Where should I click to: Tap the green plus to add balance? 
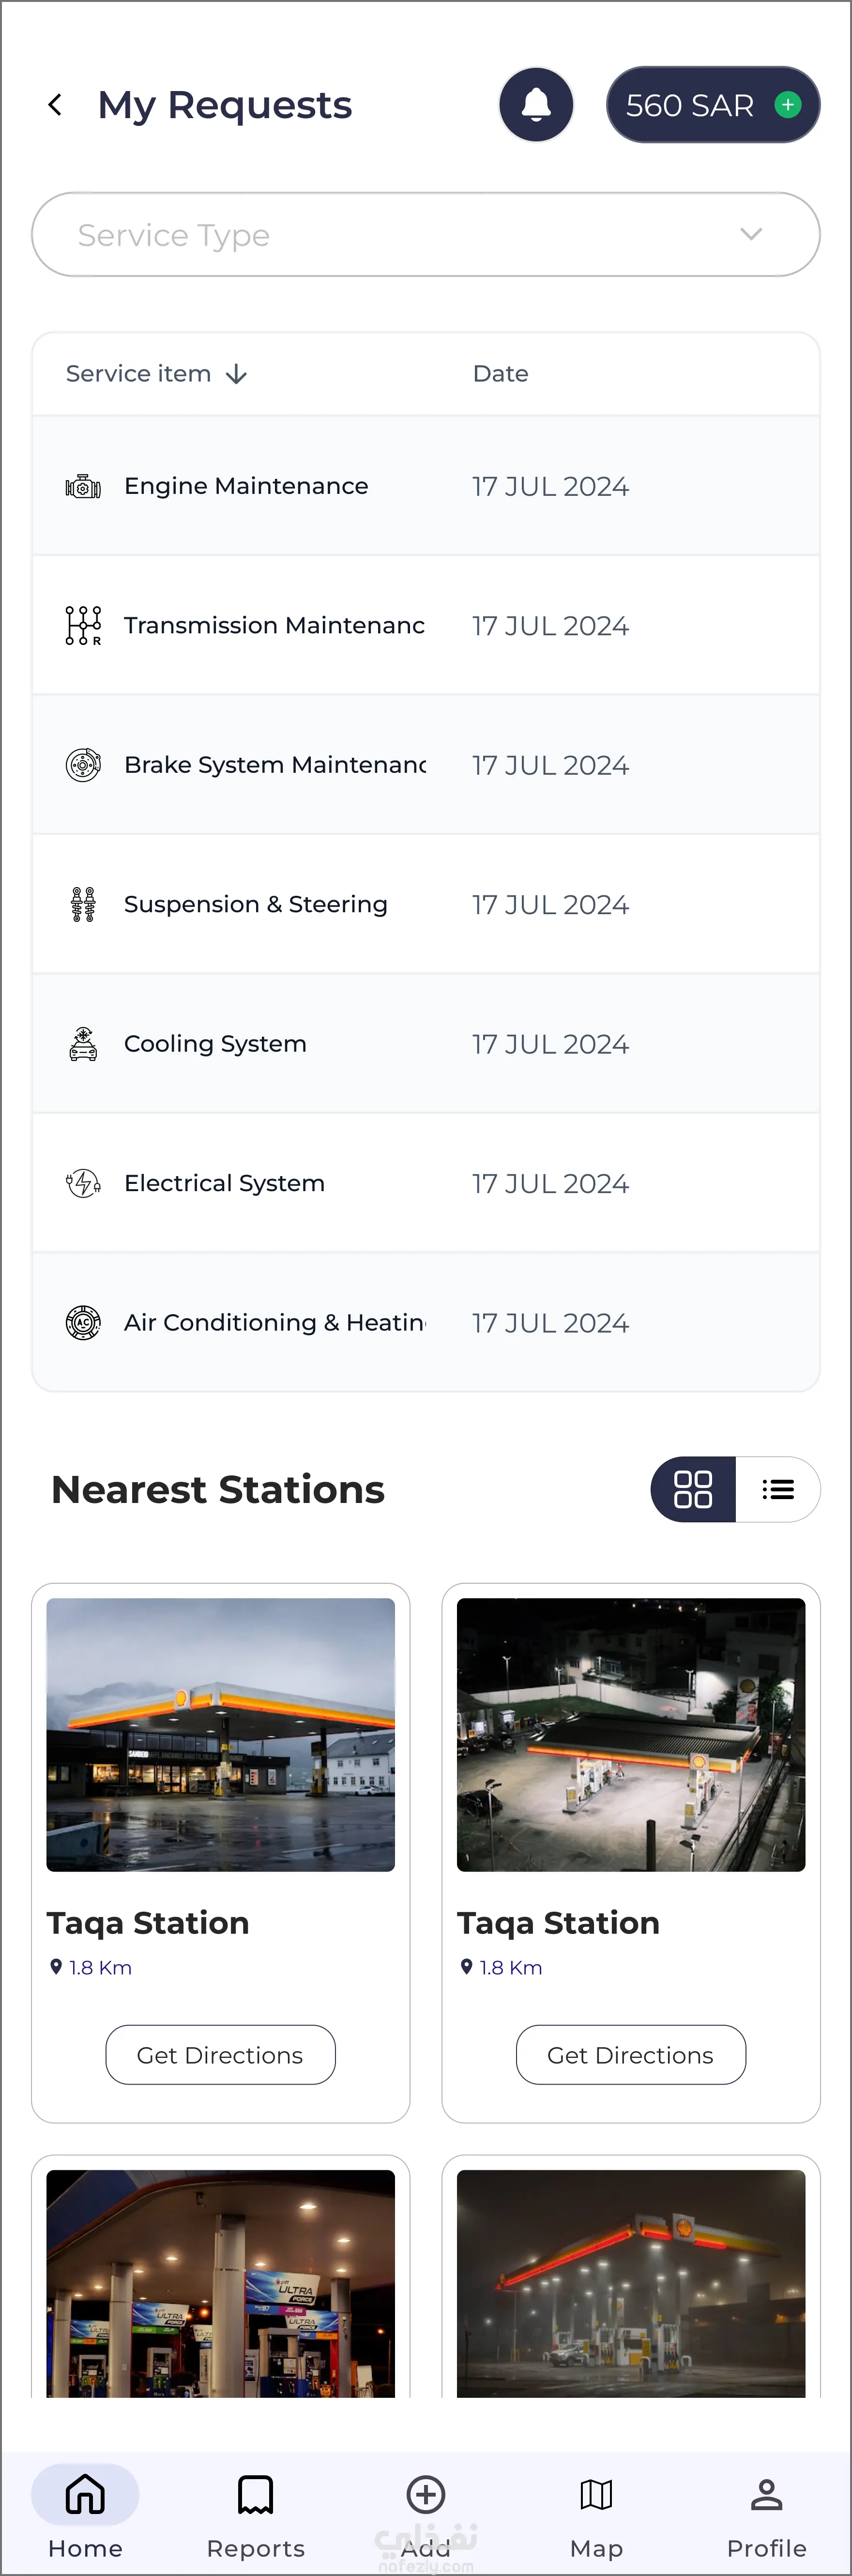tap(788, 105)
